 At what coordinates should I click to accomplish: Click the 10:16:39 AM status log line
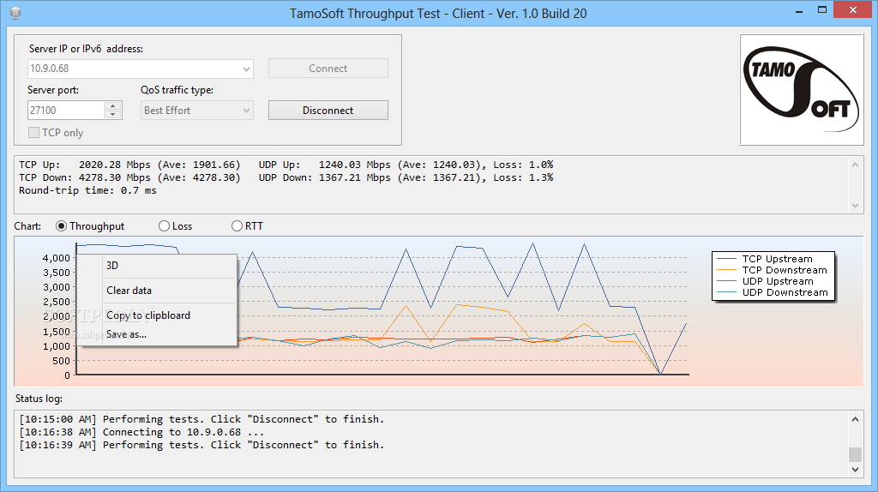click(201, 445)
